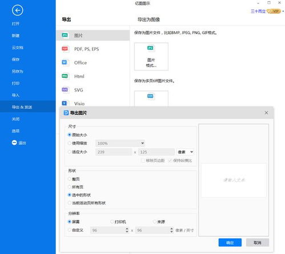The height and width of the screenshot is (254, 285).
Task: Click the 取消 cancel button
Action: point(258,243)
